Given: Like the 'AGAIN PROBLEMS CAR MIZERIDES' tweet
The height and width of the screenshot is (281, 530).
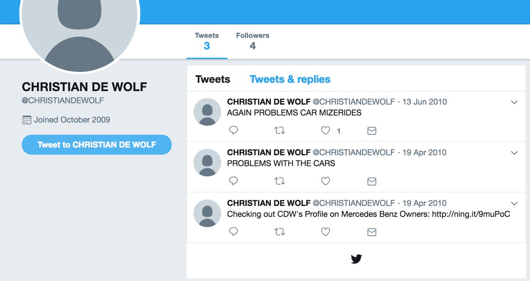Looking at the screenshot, I should click(326, 130).
